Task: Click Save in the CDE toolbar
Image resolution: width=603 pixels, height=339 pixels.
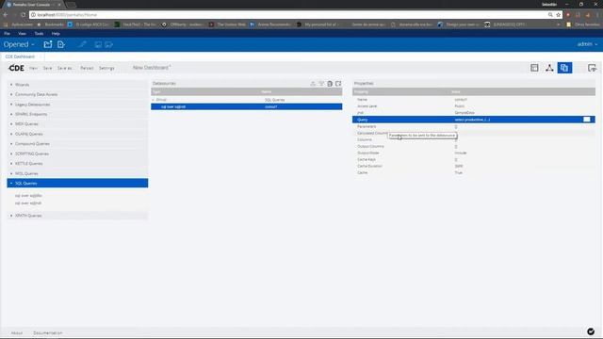Action: coord(47,68)
